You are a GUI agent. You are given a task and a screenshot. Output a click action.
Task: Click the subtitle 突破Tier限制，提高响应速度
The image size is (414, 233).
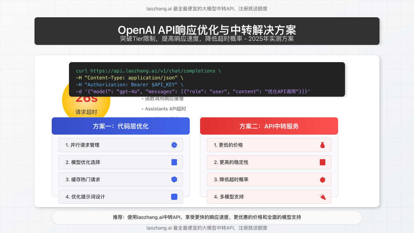(x=207, y=39)
